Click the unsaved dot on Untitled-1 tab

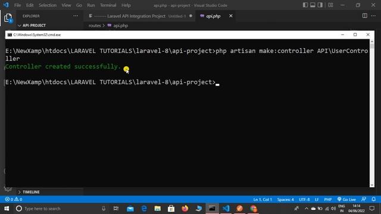[x=190, y=16]
